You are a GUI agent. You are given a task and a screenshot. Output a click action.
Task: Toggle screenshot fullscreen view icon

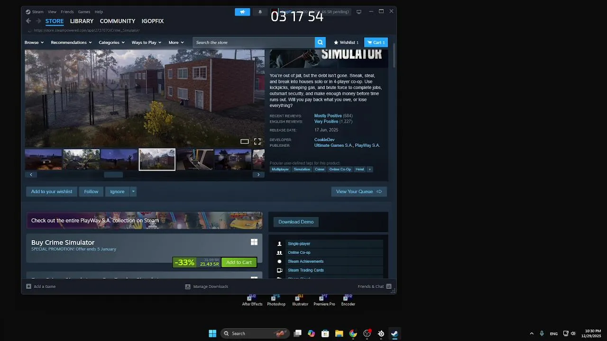[x=257, y=142]
